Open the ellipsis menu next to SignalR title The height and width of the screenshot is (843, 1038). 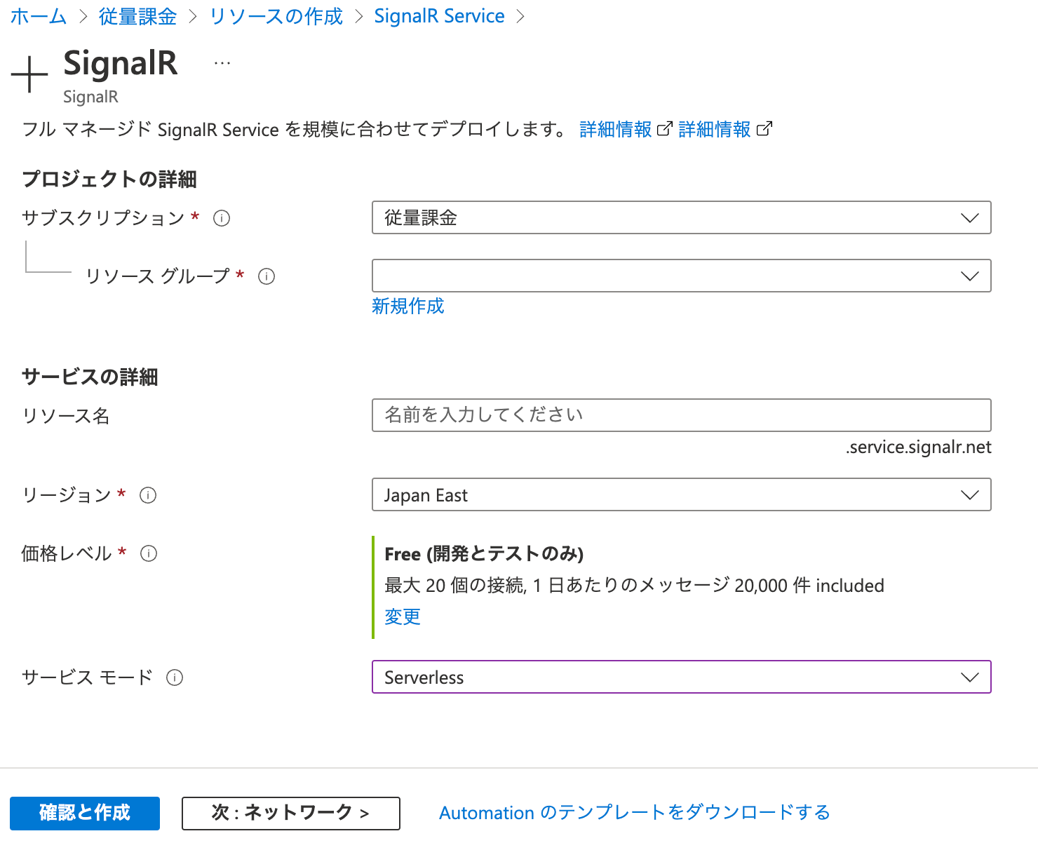coord(222,63)
